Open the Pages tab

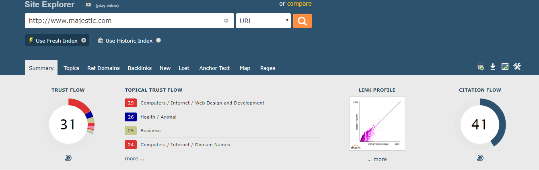[x=267, y=68]
